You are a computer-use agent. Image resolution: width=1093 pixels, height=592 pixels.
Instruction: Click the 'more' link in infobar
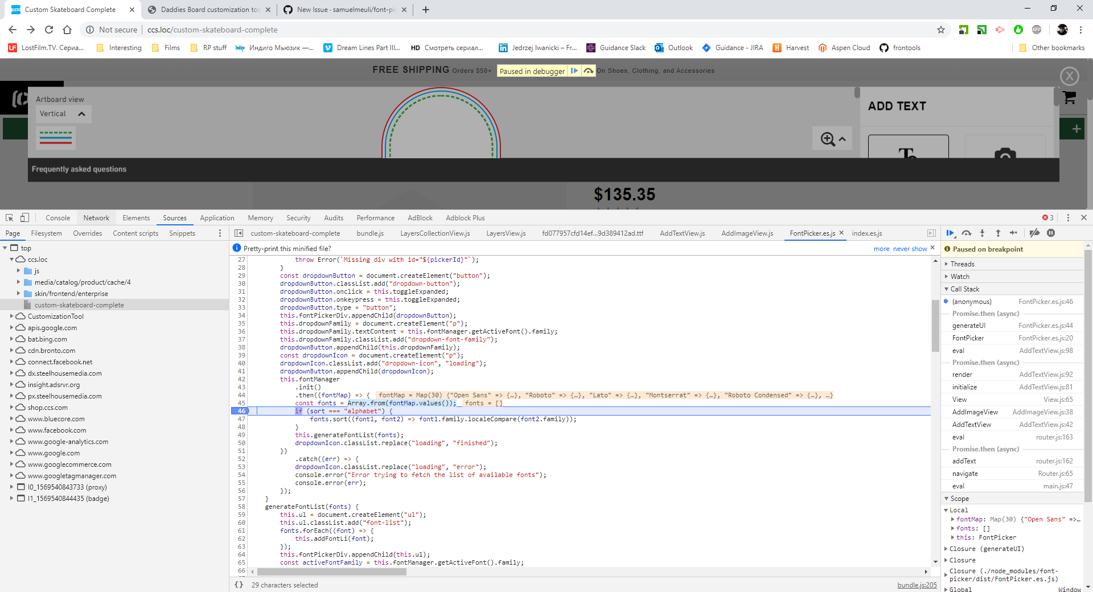(881, 249)
